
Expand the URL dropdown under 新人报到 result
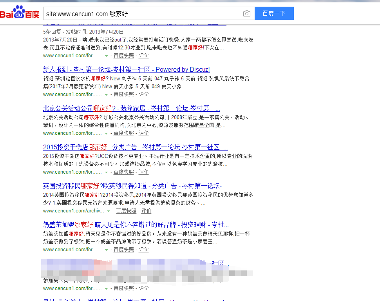106,94
